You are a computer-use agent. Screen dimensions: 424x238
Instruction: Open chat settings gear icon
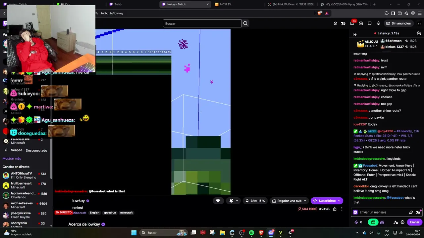pyautogui.click(x=402, y=222)
